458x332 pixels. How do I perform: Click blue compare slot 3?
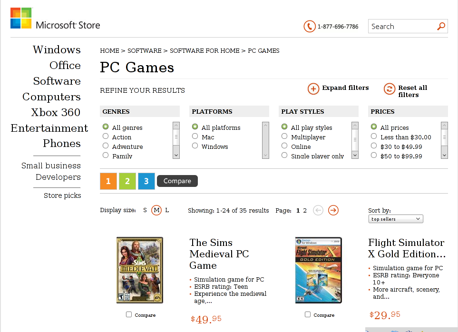tap(146, 181)
